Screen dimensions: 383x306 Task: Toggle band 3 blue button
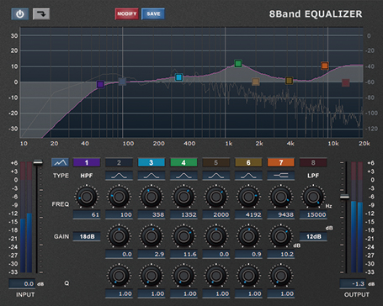pos(152,162)
